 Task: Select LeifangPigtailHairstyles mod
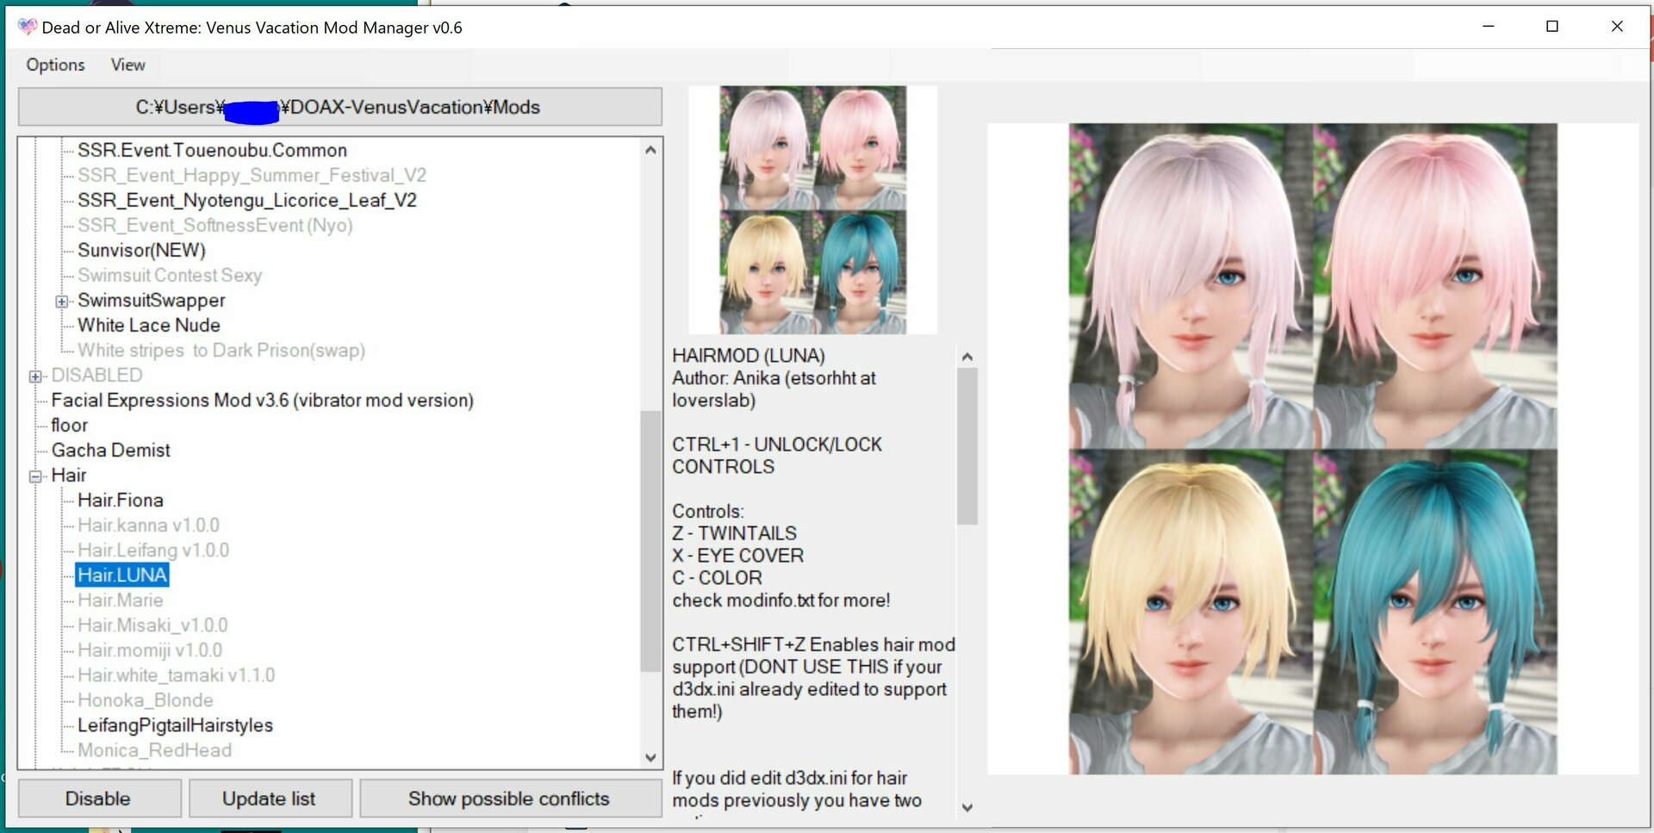(175, 724)
